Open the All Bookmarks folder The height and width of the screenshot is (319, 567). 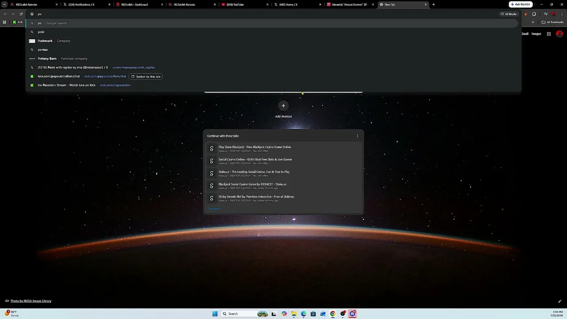pos(552,22)
